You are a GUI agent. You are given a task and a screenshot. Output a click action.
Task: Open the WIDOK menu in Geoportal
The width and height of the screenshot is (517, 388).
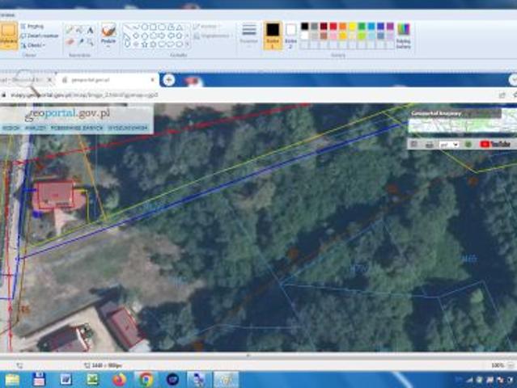coord(11,128)
